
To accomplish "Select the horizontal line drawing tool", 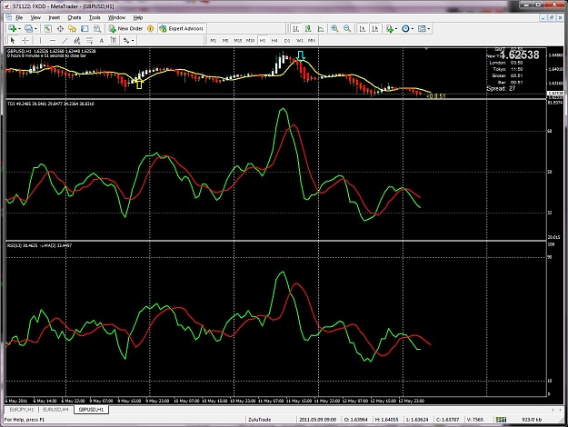I will (x=53, y=41).
